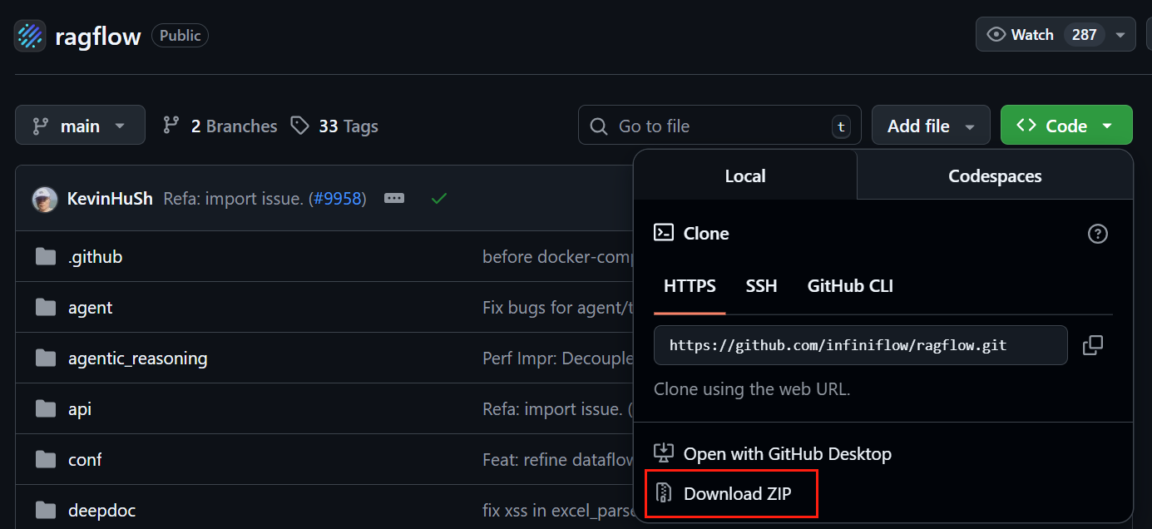The width and height of the screenshot is (1152, 529).
Task: Click the eye icon in Watch button
Action: tap(996, 35)
